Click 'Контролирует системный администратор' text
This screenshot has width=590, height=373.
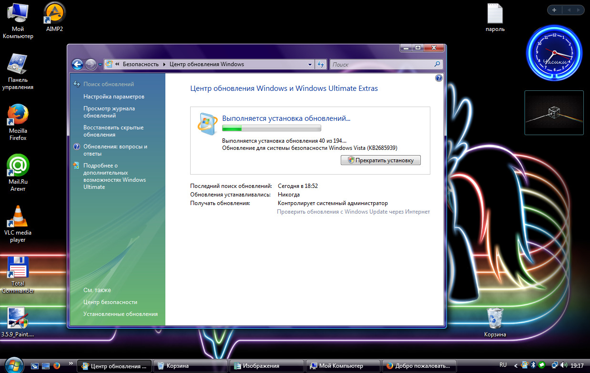[x=333, y=203]
